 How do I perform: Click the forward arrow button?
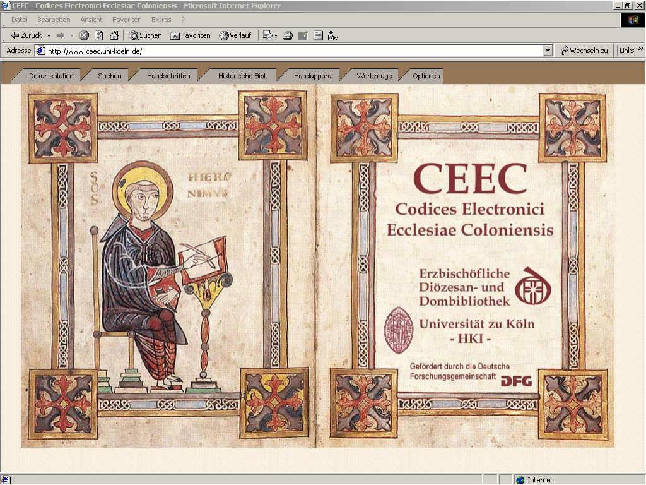pos(61,36)
